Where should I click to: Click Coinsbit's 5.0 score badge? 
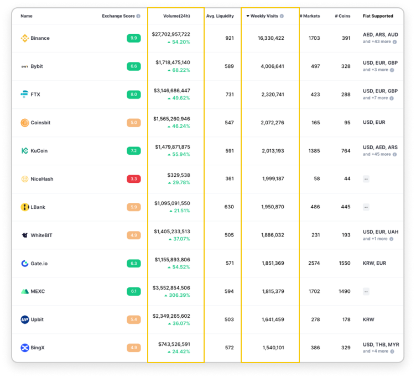point(134,123)
